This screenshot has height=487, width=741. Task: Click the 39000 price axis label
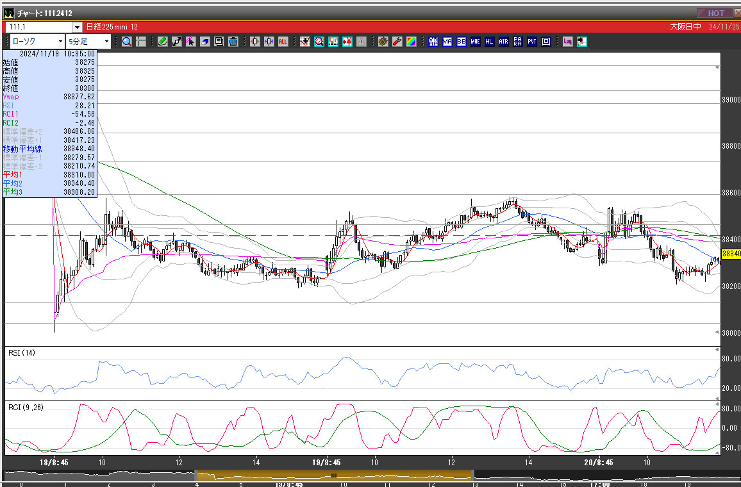(x=731, y=100)
